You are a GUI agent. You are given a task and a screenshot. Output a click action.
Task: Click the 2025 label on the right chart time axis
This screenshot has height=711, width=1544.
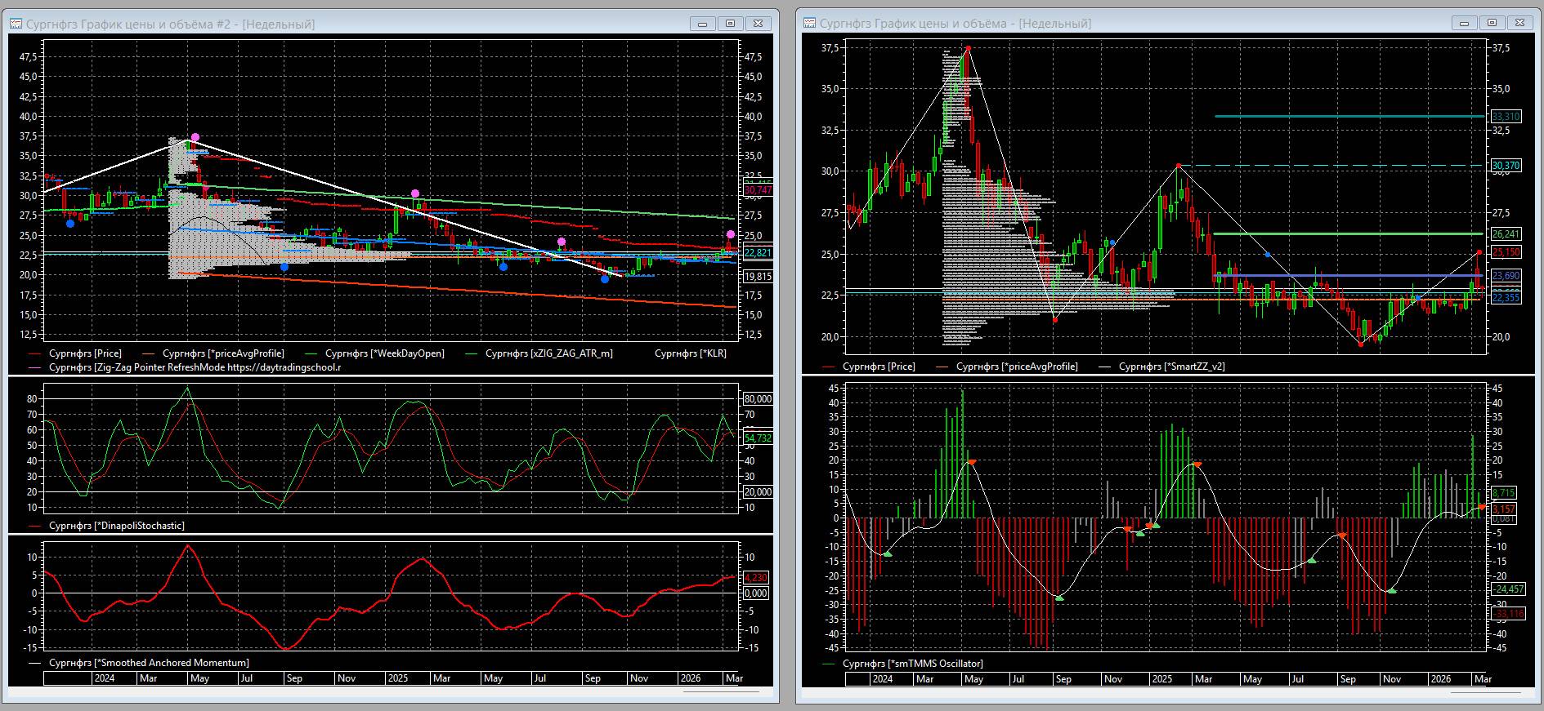[x=1161, y=679]
